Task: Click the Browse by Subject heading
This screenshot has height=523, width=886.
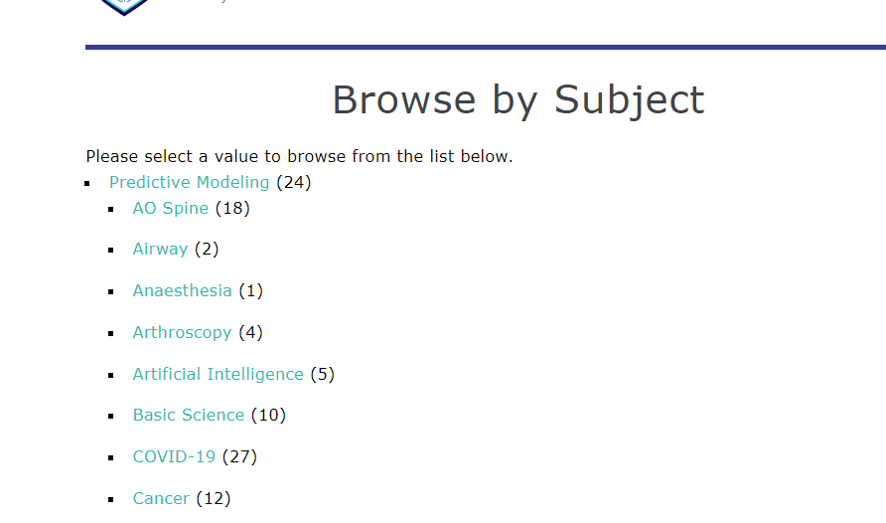Action: (x=518, y=100)
